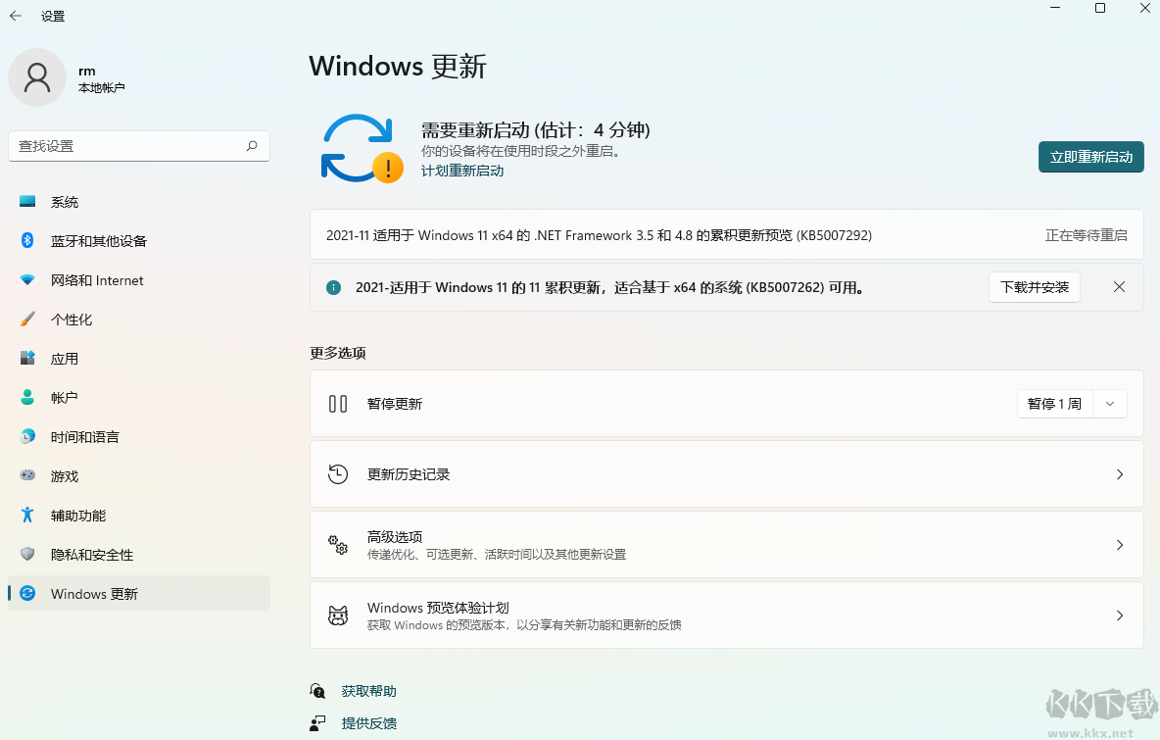Open the 应用 section
1160x740 pixels.
(65, 358)
